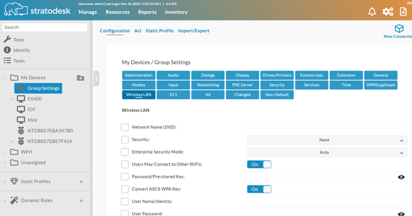Select the Configuration tab
Image resolution: width=412 pixels, height=216 pixels.
(x=115, y=31)
